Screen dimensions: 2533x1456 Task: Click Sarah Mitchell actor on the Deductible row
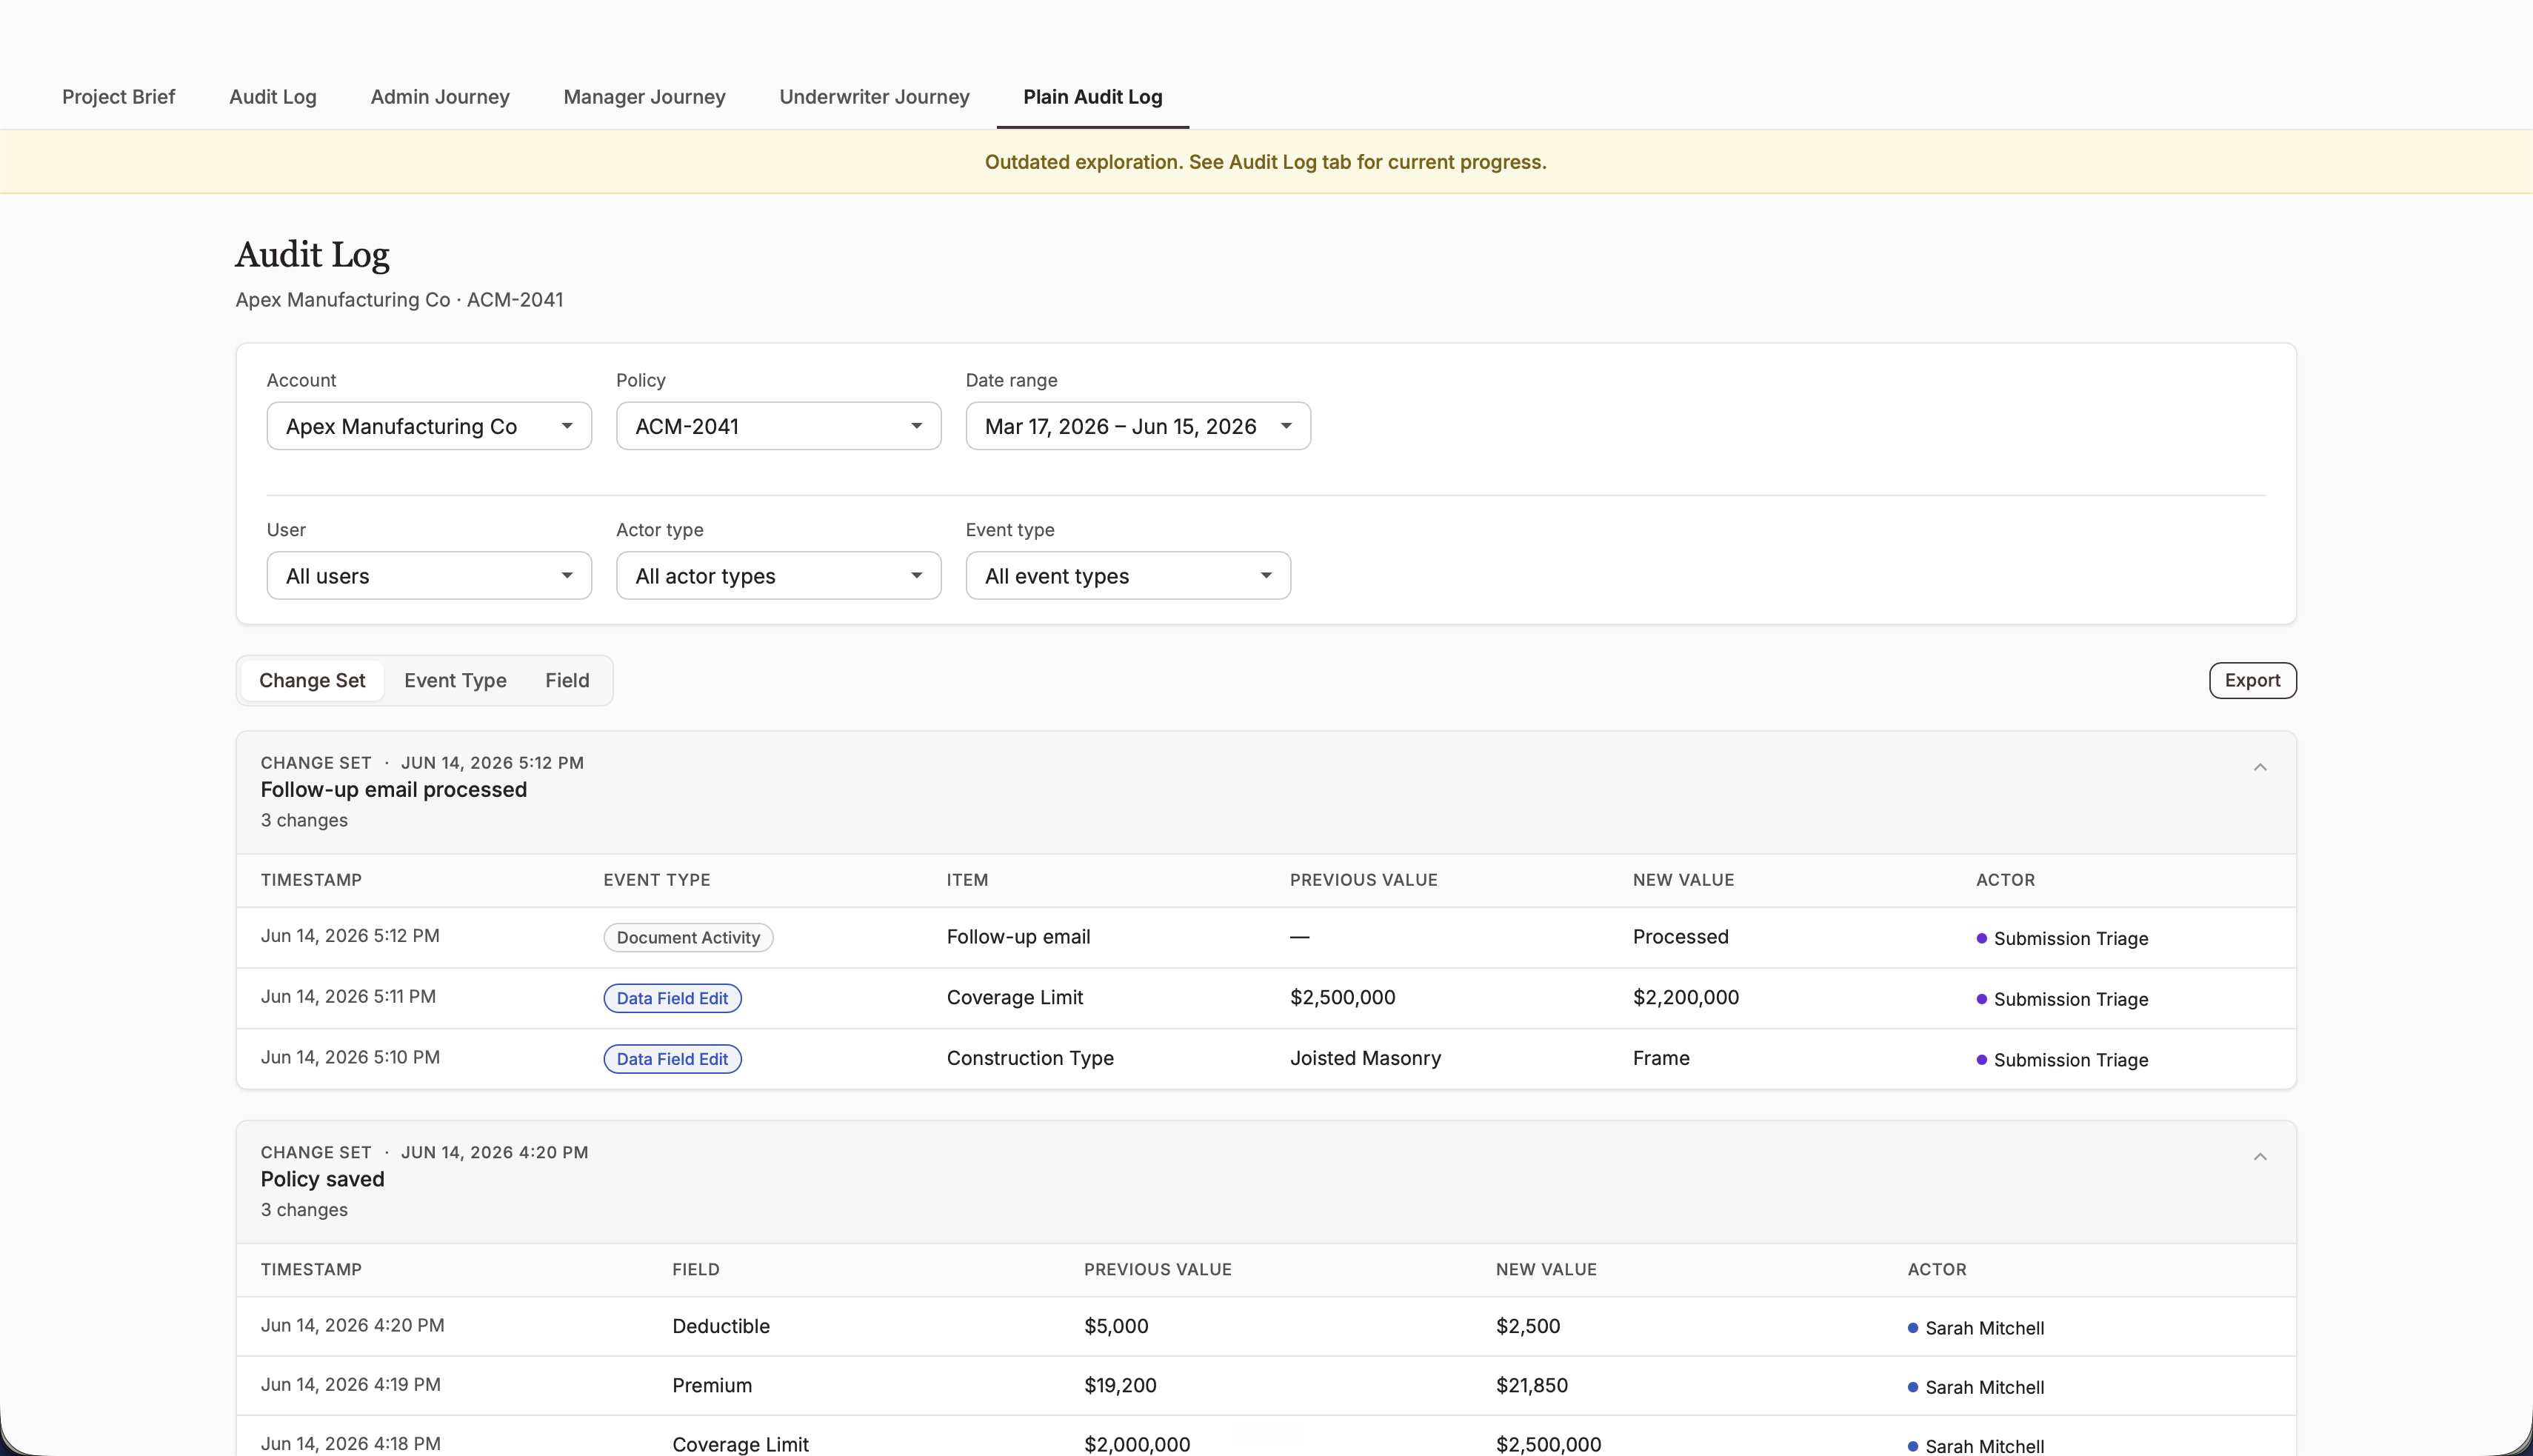pos(1976,1328)
